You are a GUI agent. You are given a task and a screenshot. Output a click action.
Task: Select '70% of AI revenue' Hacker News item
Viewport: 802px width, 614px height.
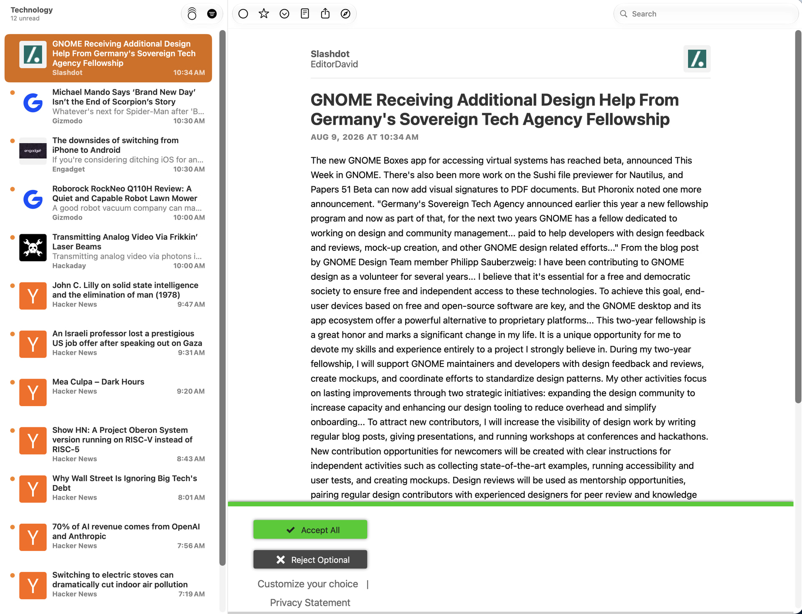[x=108, y=536]
